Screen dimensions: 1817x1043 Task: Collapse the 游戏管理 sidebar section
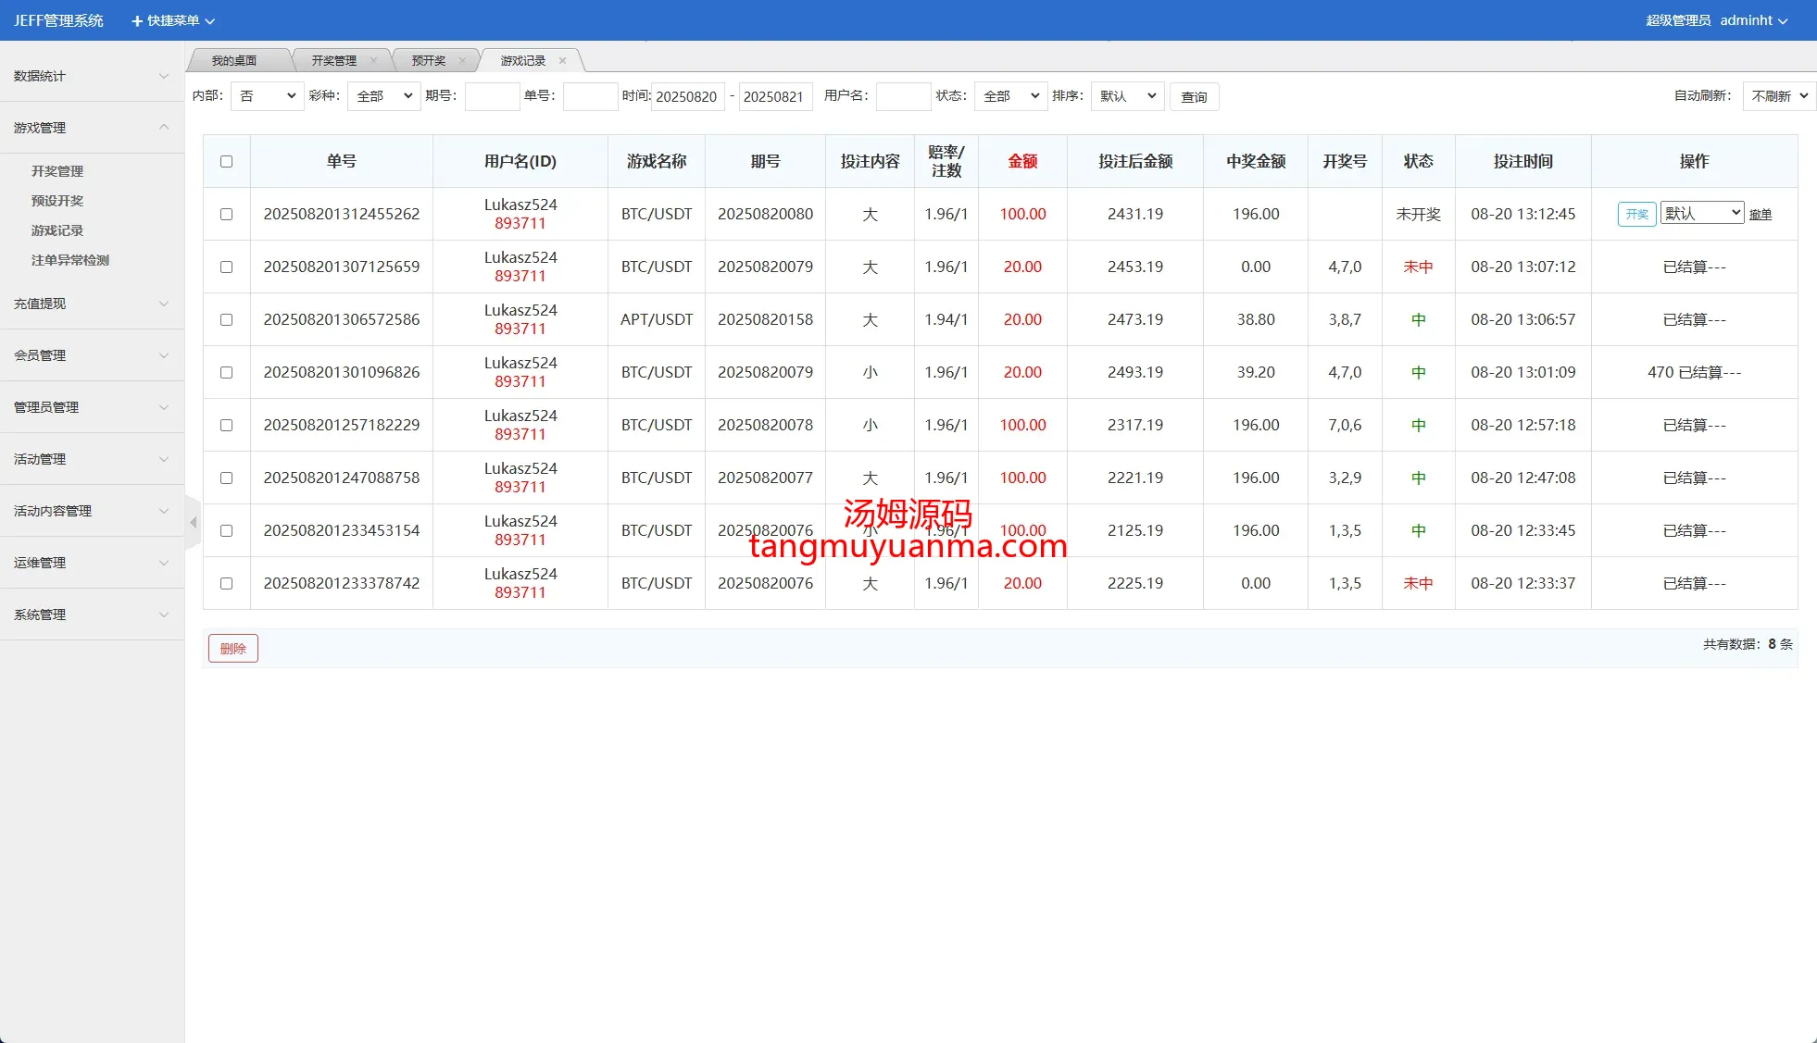click(91, 128)
